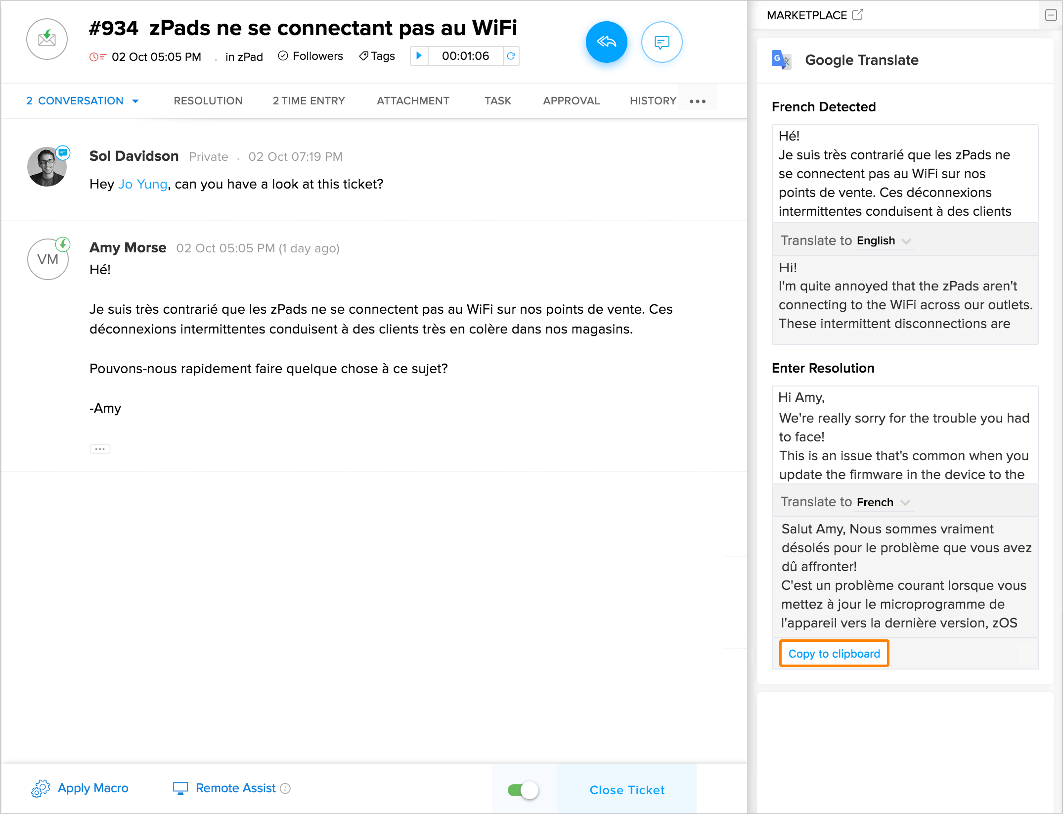Viewport: 1063px width, 814px height.
Task: Click the Close Ticket button
Action: click(x=627, y=790)
